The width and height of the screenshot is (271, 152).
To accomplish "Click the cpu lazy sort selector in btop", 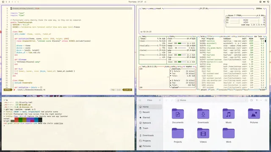I will [x=258, y=37].
